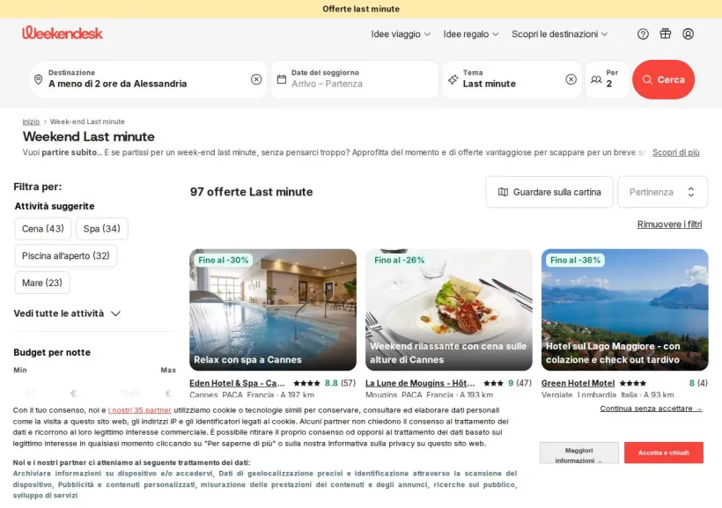This screenshot has width=722, height=508.
Task: Click Scopri di più link
Action: coord(675,152)
